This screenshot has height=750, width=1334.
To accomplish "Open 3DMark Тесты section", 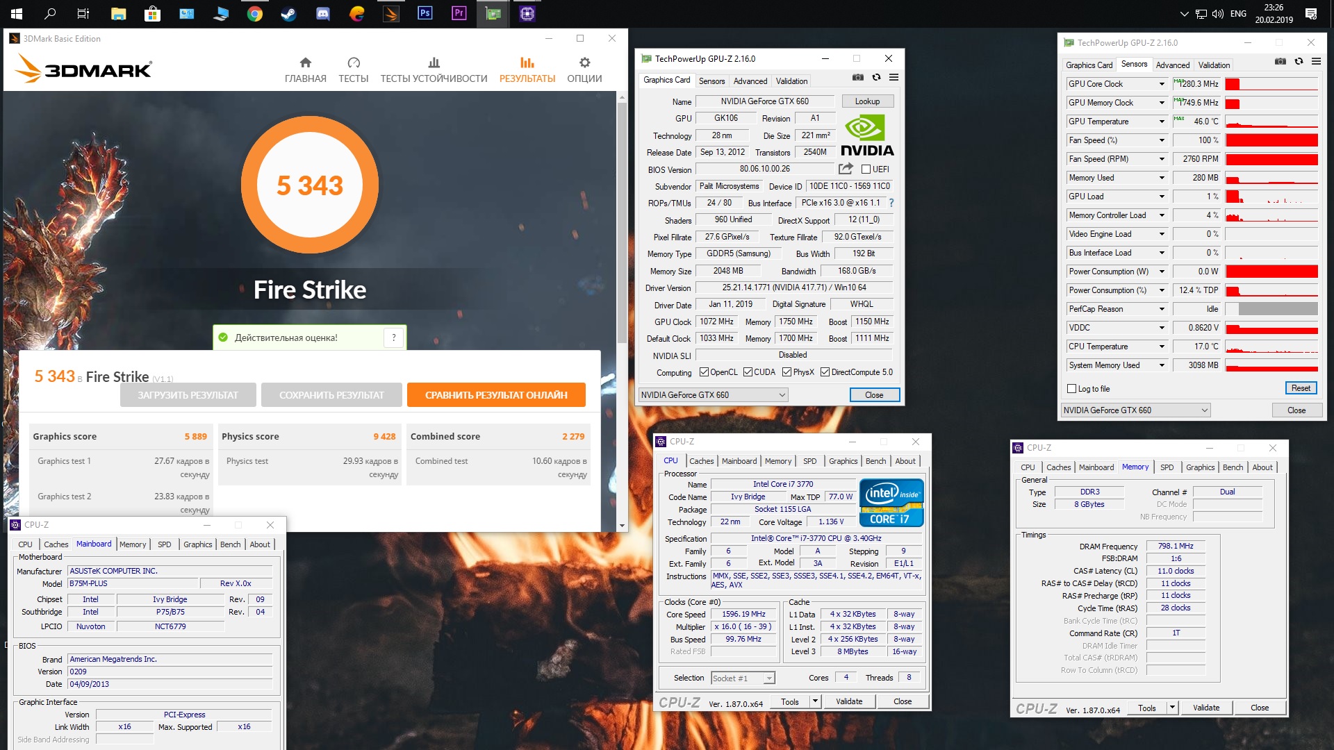I will 354,69.
